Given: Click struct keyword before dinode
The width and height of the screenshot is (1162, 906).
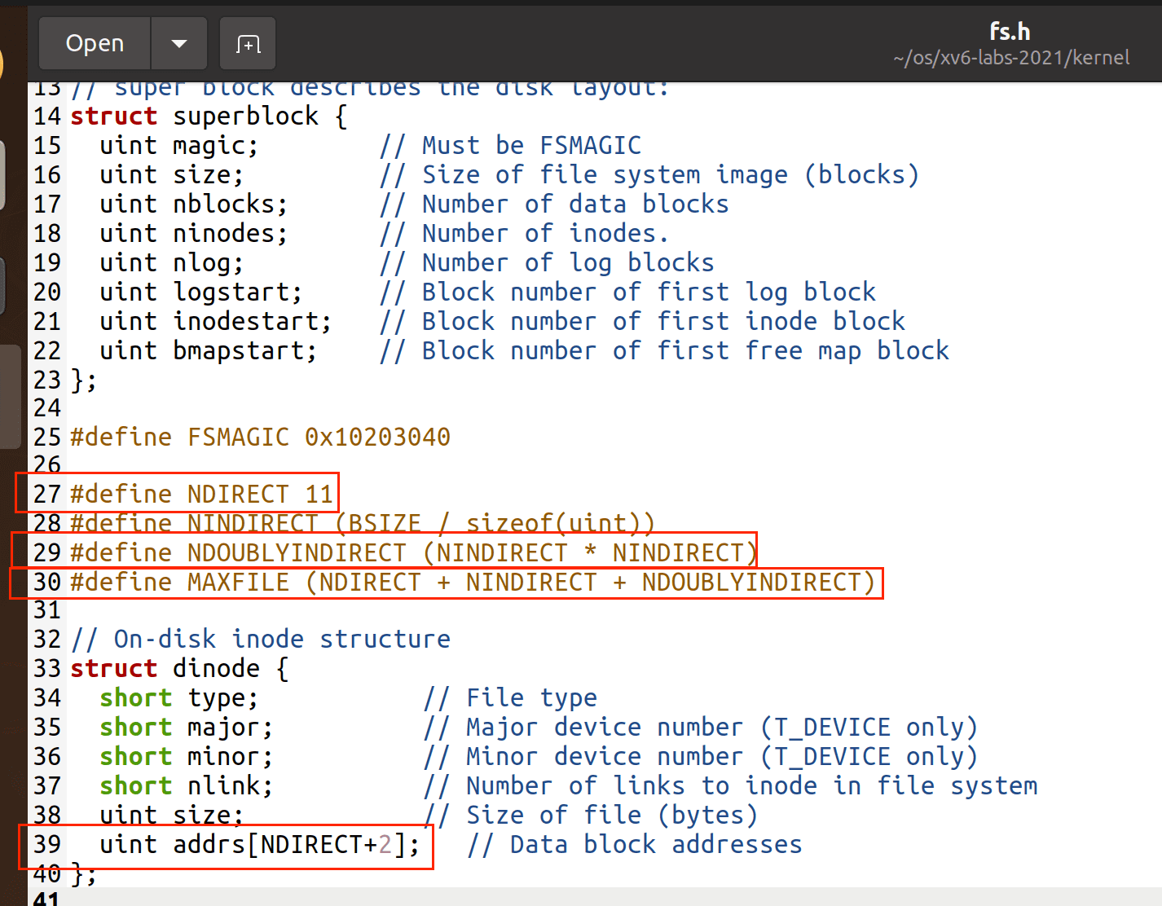Looking at the screenshot, I should click(x=113, y=669).
